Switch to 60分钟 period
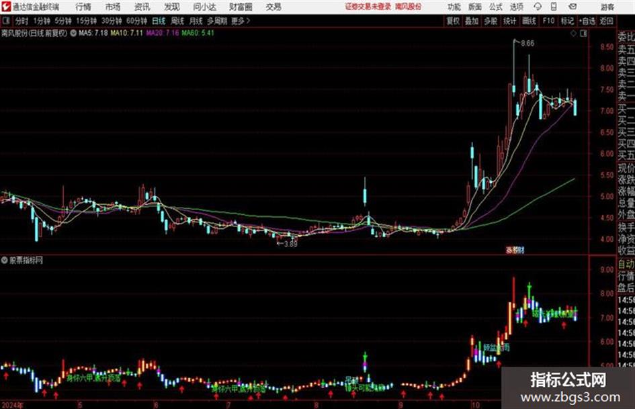This screenshot has width=635, height=409. [x=136, y=21]
